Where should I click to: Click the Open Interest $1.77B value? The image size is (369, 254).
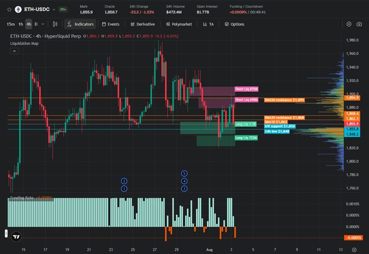coord(203,12)
